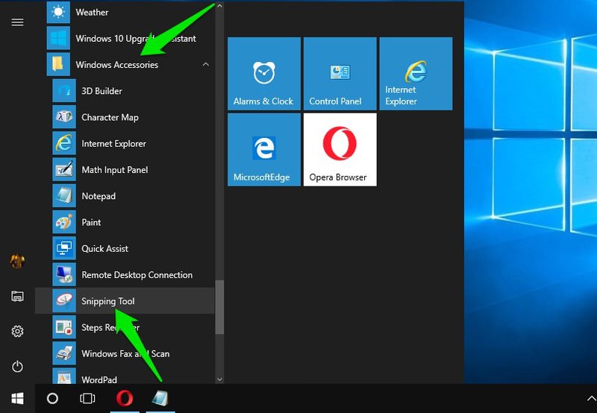The width and height of the screenshot is (597, 413).
Task: Open the Weather app icon
Action: [58, 12]
